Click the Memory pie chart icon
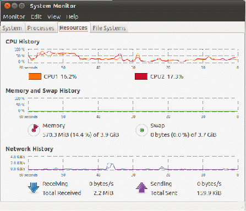The width and height of the screenshot is (246, 211). click(x=34, y=130)
